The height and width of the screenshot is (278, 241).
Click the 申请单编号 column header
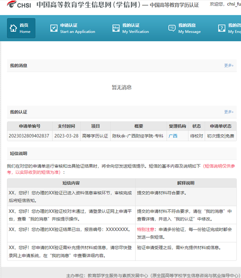coord(30,126)
